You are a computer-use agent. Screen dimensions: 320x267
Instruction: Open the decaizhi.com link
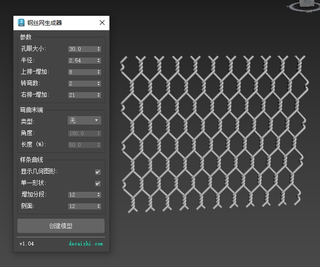click(85, 244)
